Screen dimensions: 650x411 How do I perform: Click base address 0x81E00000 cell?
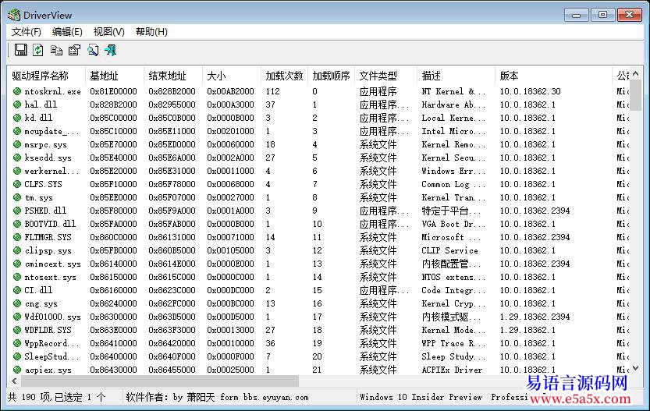[113, 91]
